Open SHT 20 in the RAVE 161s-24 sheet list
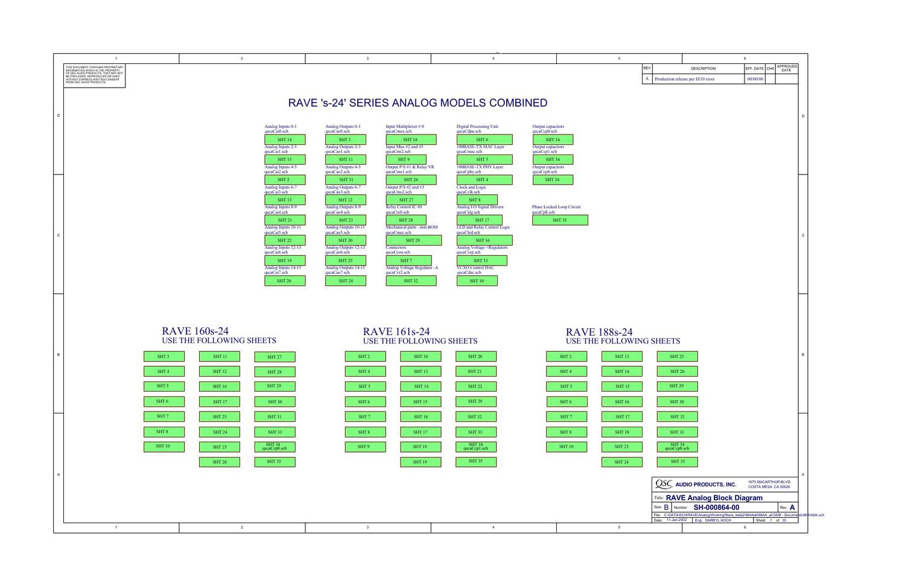Viewport: 905px width, 586px height. tap(476, 357)
